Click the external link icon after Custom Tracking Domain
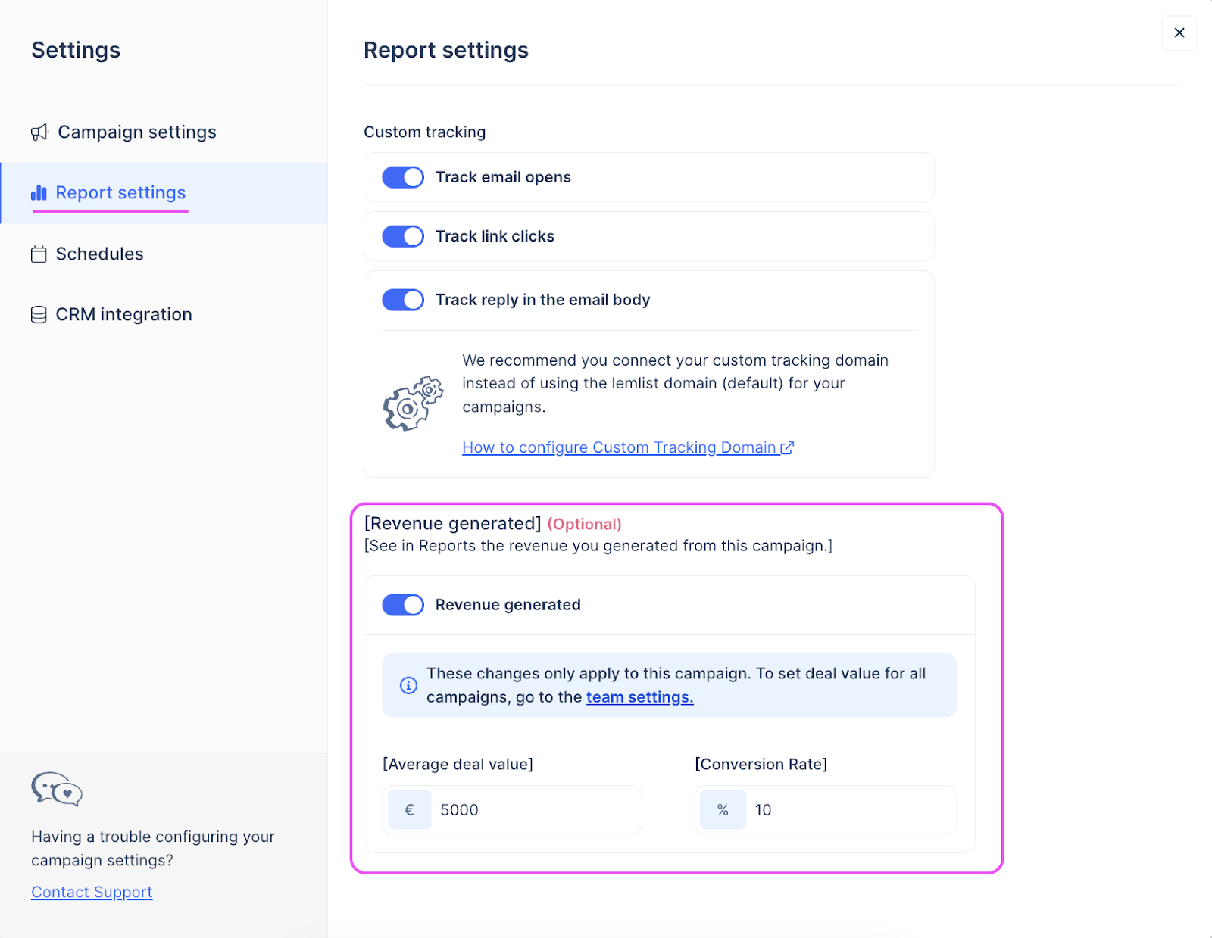This screenshot has width=1212, height=938. (787, 447)
